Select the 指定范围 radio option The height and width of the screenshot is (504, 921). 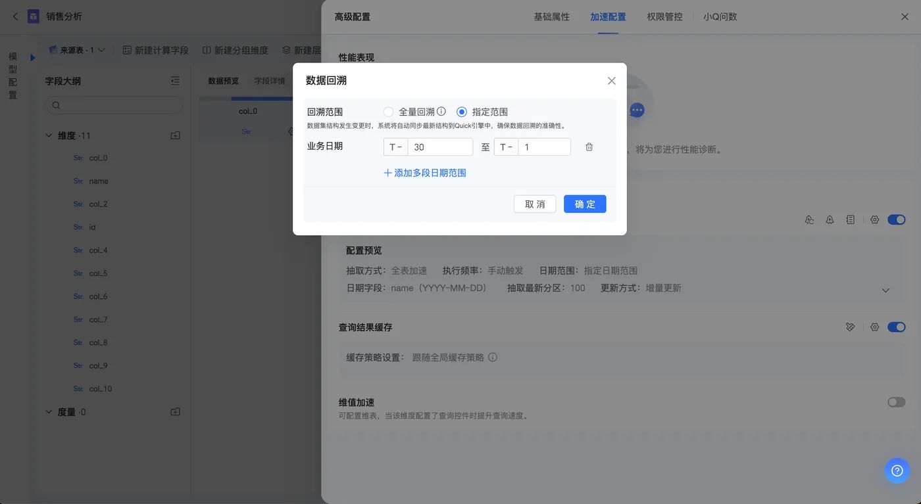click(x=462, y=112)
